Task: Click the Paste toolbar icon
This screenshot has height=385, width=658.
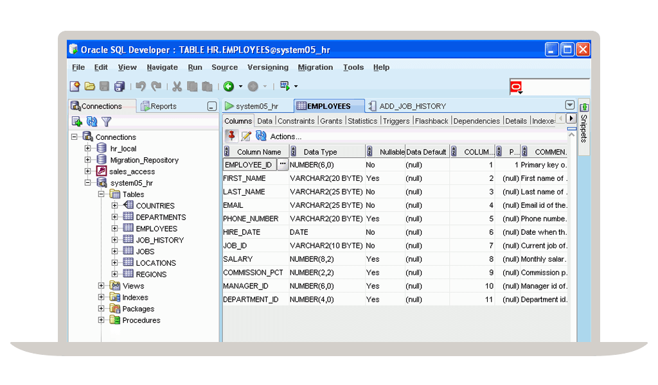Action: [207, 86]
